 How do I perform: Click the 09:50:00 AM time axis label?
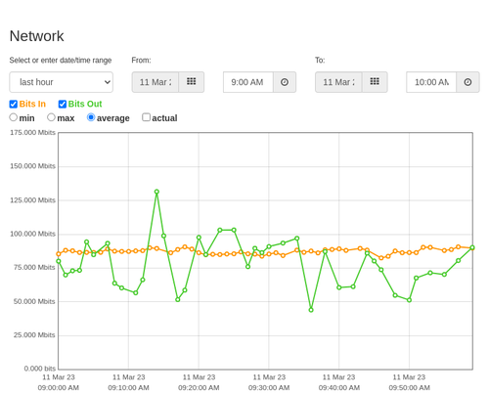[409, 388]
